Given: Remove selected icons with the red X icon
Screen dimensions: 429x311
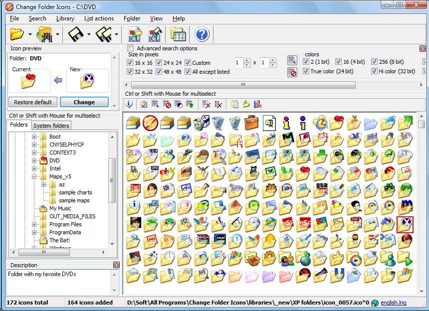Looking at the screenshot, I should click(205, 104).
